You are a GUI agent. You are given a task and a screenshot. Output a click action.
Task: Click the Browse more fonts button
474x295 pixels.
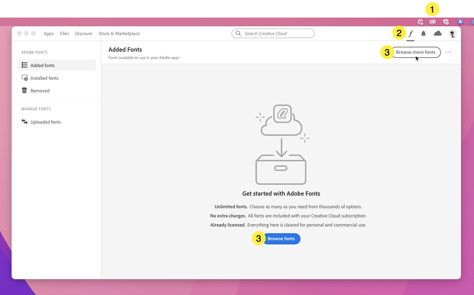(416, 52)
